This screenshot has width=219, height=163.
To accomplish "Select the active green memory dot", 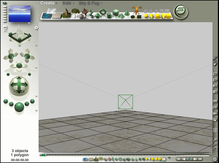I will coord(4,3).
